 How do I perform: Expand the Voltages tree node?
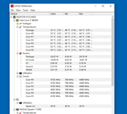18,24
